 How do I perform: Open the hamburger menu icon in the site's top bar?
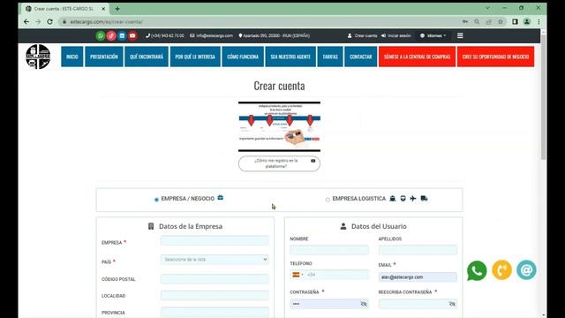click(x=460, y=35)
